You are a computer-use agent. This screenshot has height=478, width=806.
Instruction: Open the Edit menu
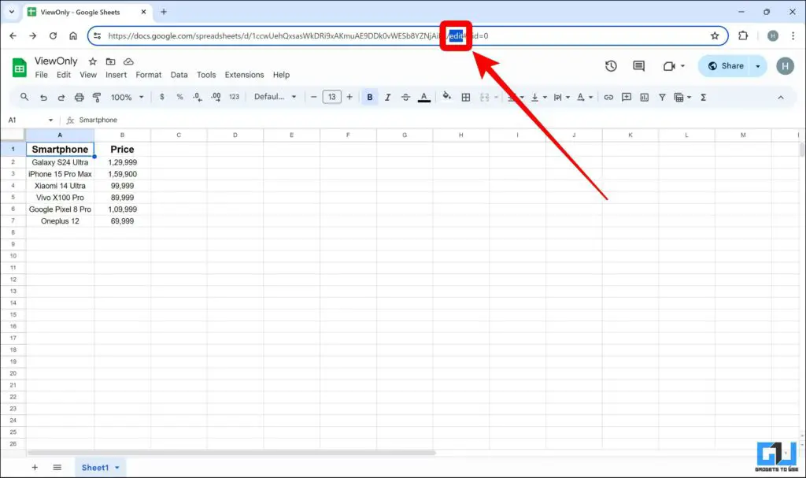tap(64, 75)
